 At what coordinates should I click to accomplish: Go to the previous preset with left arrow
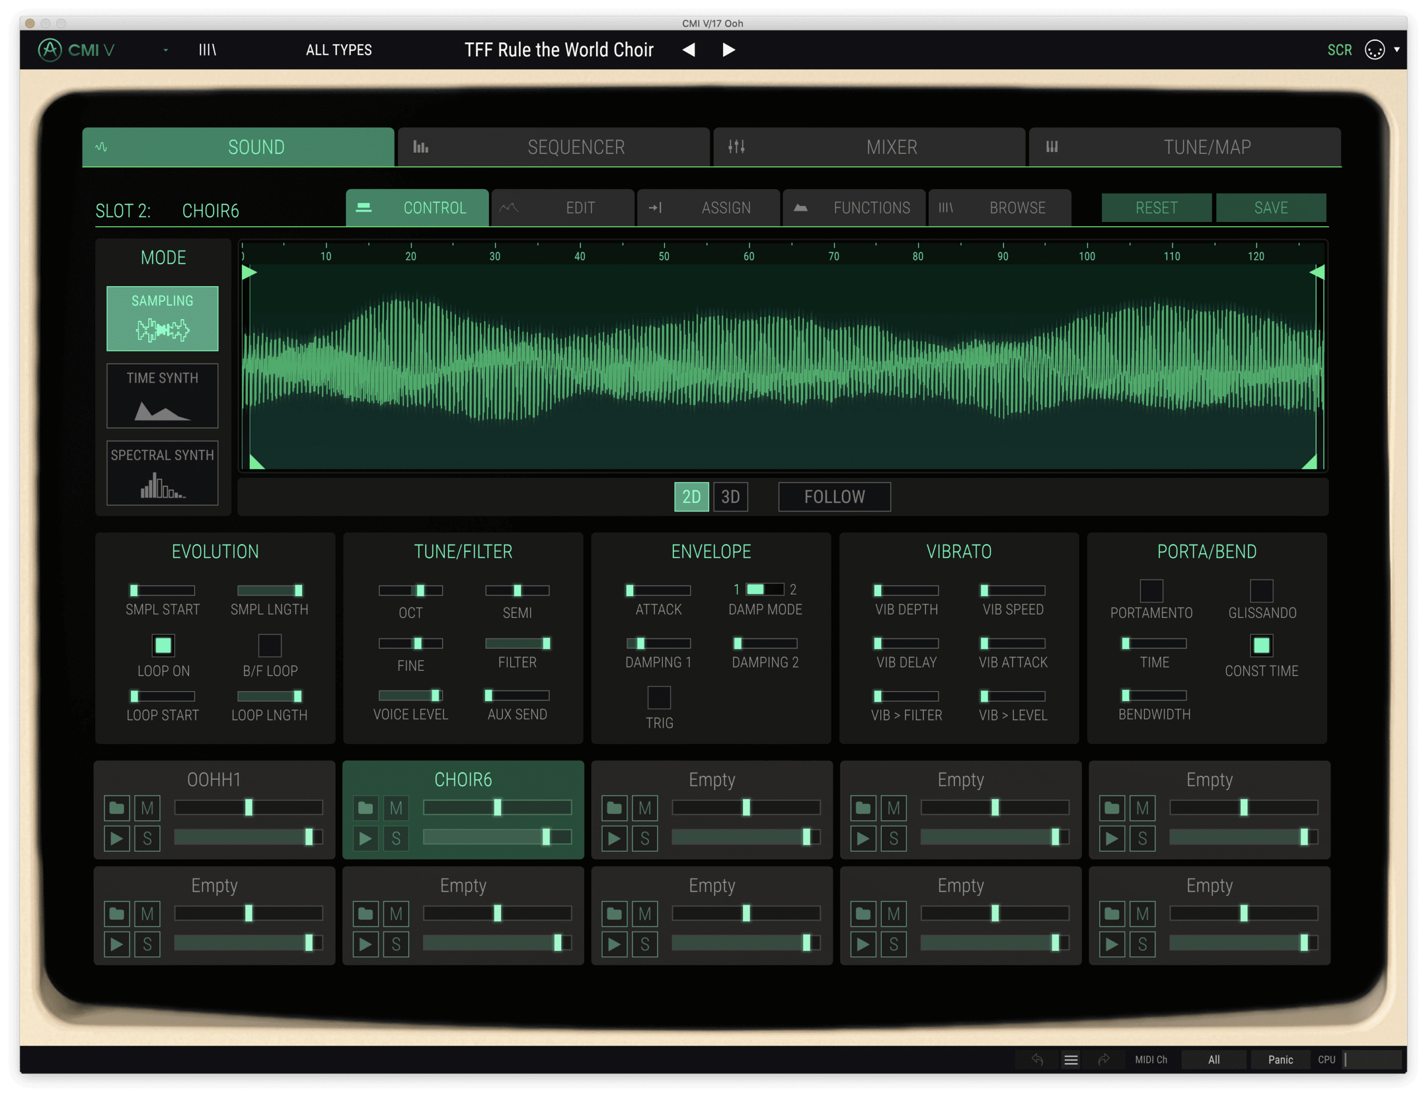click(689, 50)
